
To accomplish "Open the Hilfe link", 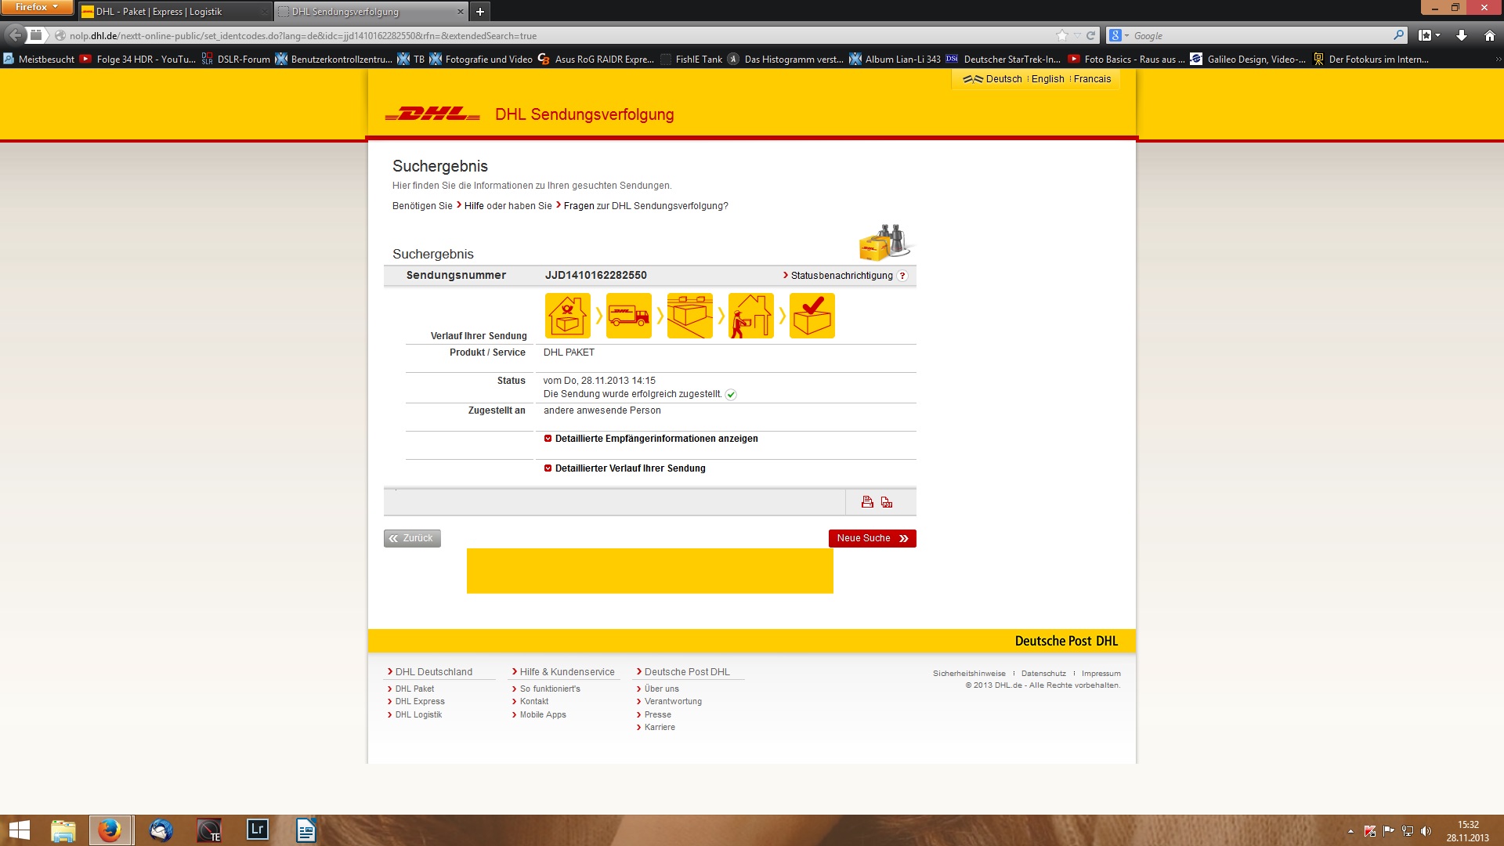I will point(473,206).
